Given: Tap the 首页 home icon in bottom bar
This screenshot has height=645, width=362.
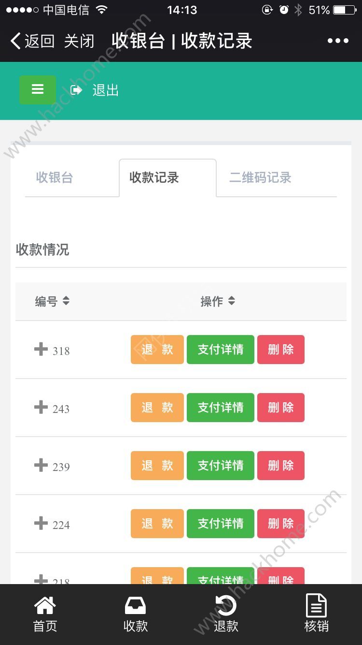Looking at the screenshot, I should [45, 605].
